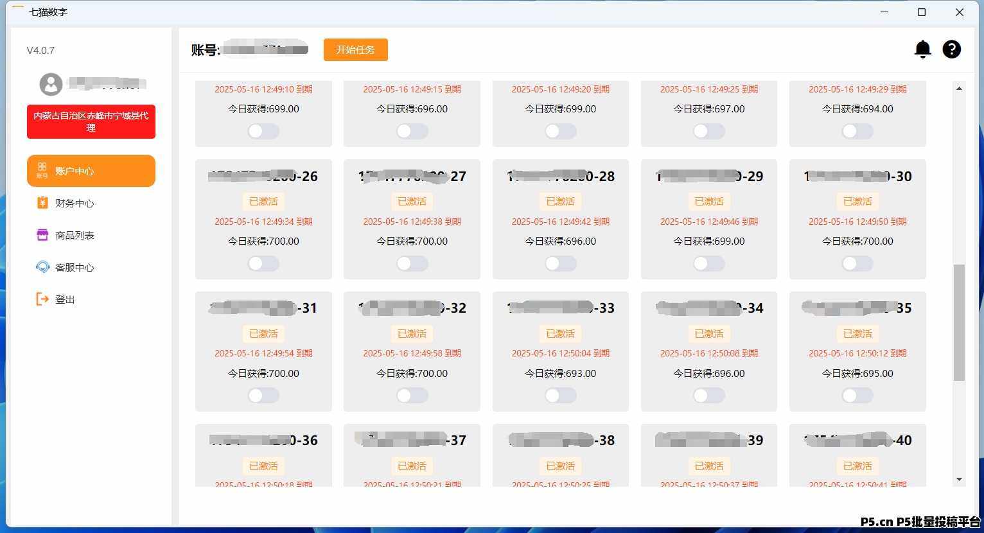Image resolution: width=984 pixels, height=533 pixels.
Task: Click the 登出 logout arrow icon
Action: (x=42, y=299)
